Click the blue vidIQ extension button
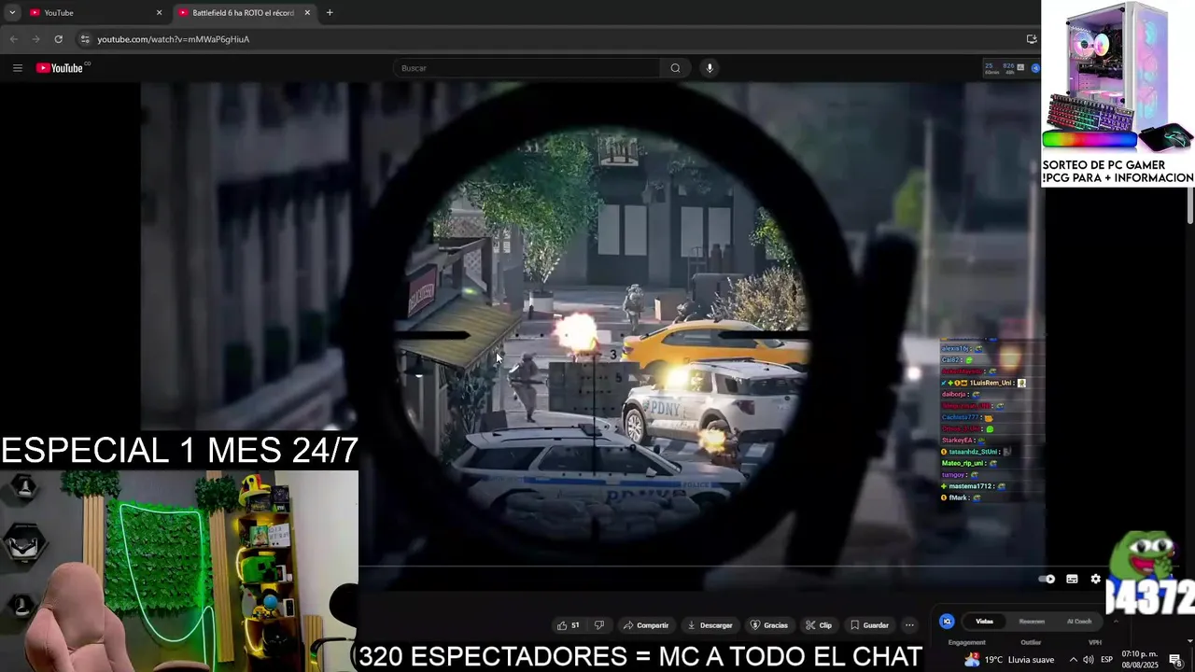 tap(1035, 68)
